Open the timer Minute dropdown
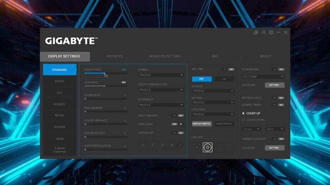Viewport: 330px width, 185px height. pos(275,129)
